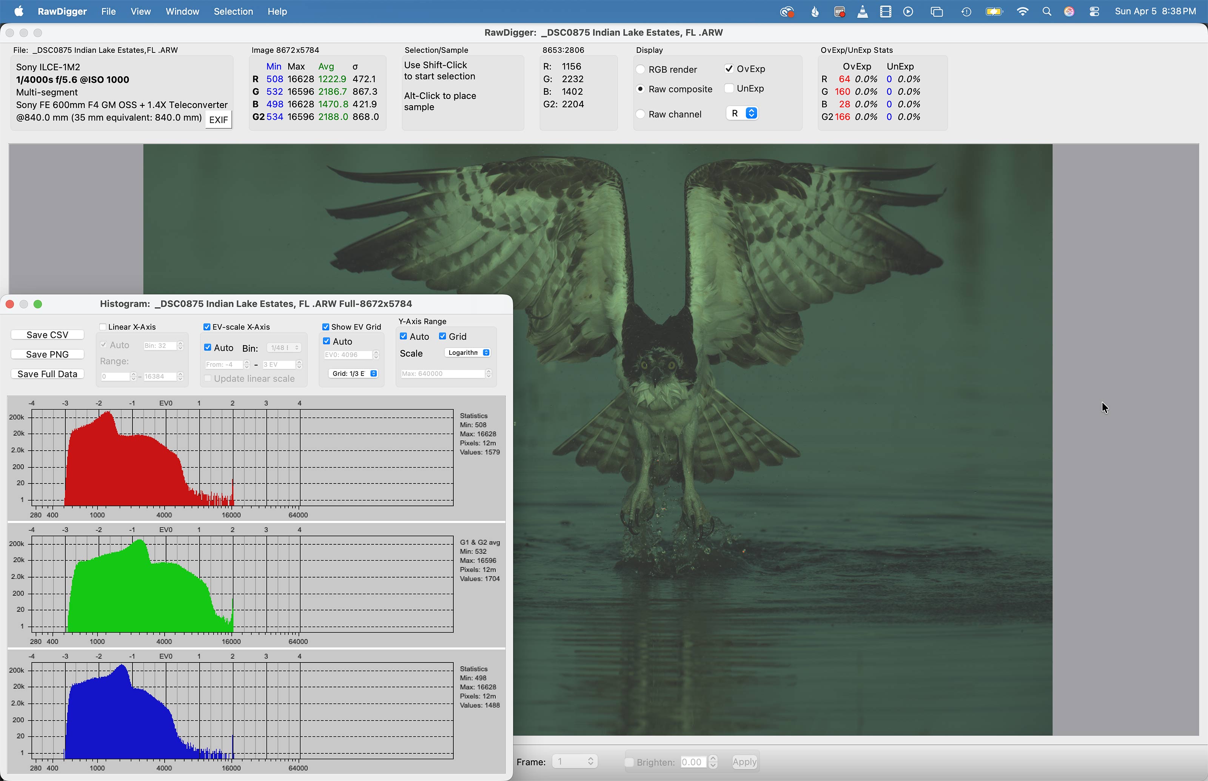Click the Creative Cloud menu bar icon
This screenshot has width=1208, height=781.
pos(787,12)
